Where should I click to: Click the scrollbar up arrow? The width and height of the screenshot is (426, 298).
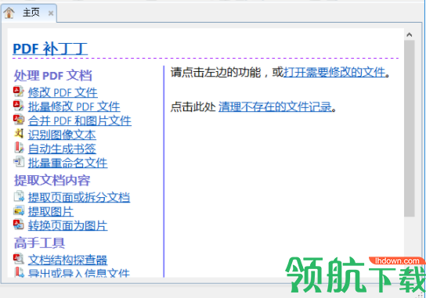click(409, 34)
